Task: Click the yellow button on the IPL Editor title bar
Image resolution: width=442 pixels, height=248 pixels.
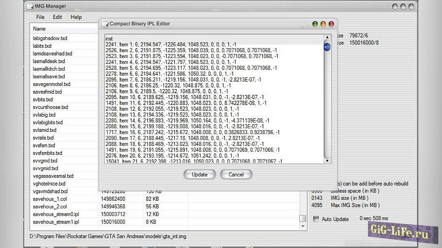Action: point(323,24)
